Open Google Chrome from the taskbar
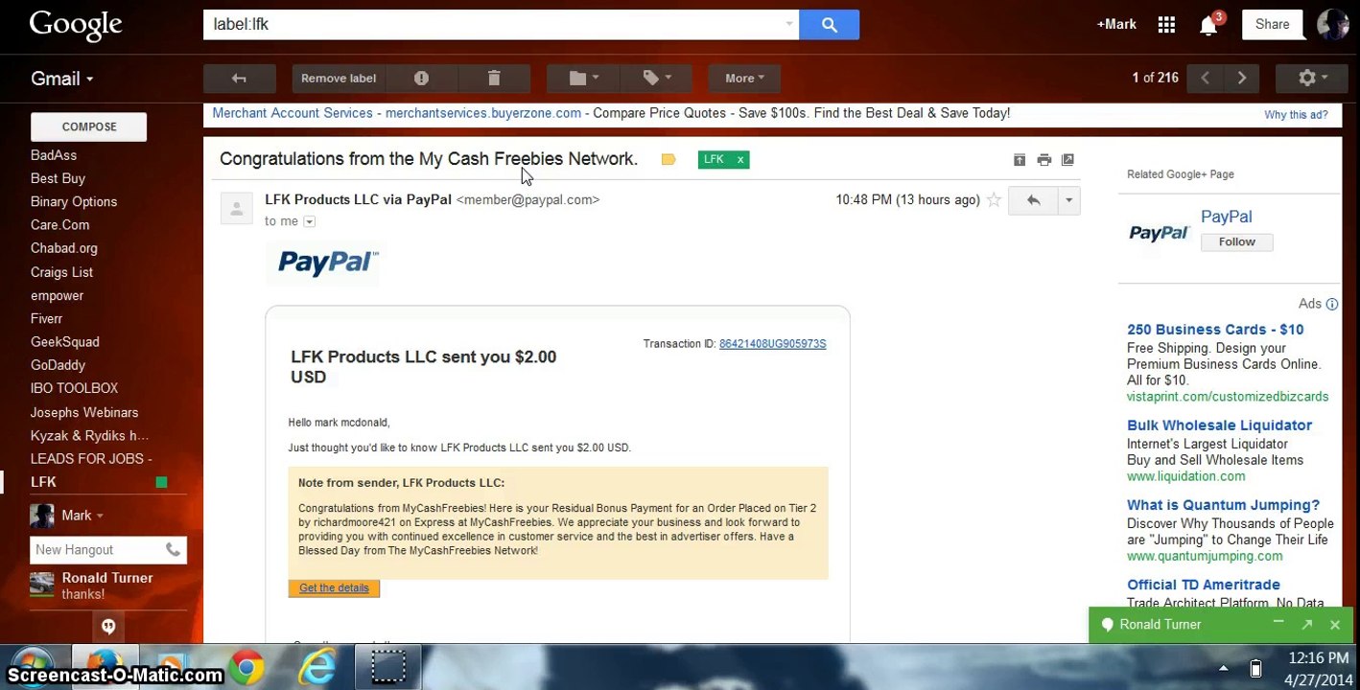Viewport: 1360px width, 690px height. 246,668
